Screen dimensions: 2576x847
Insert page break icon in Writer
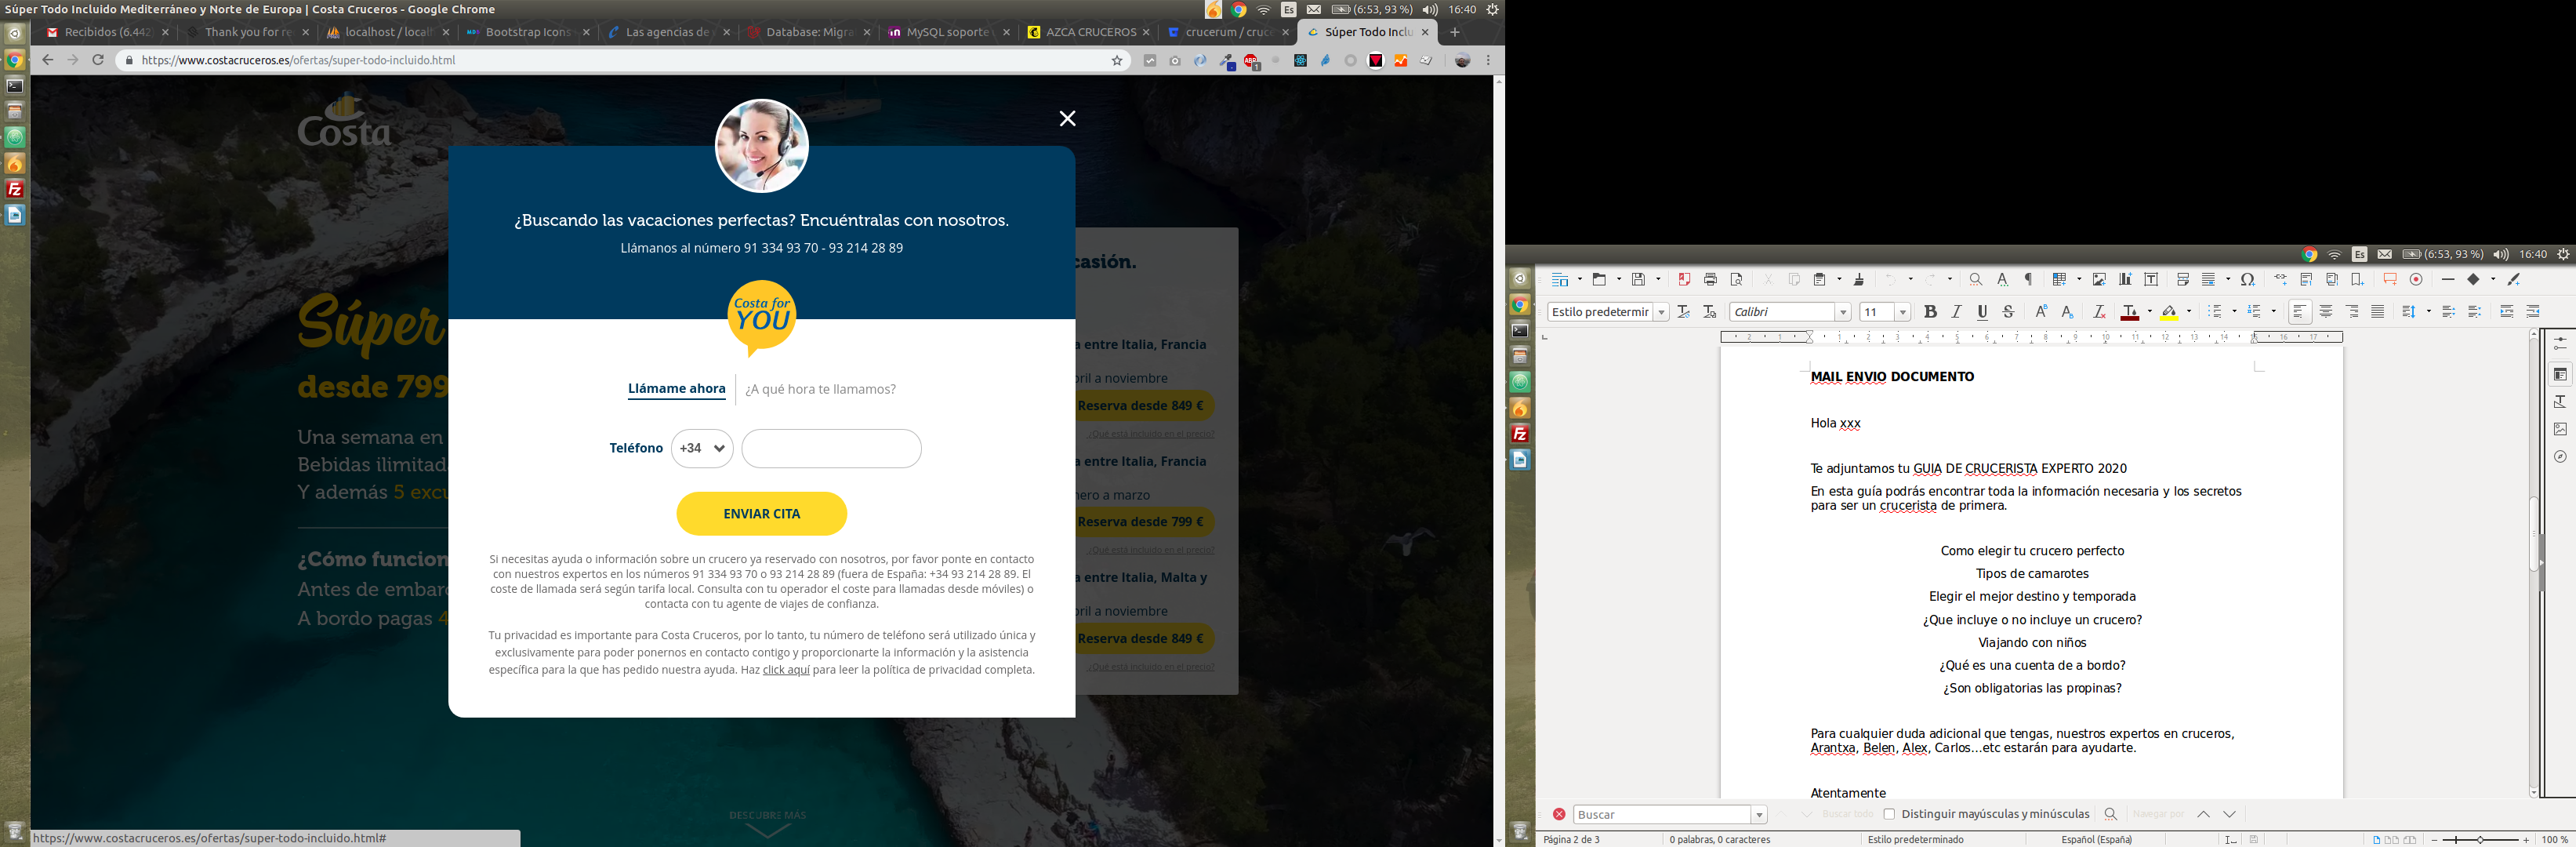[x=2183, y=280]
